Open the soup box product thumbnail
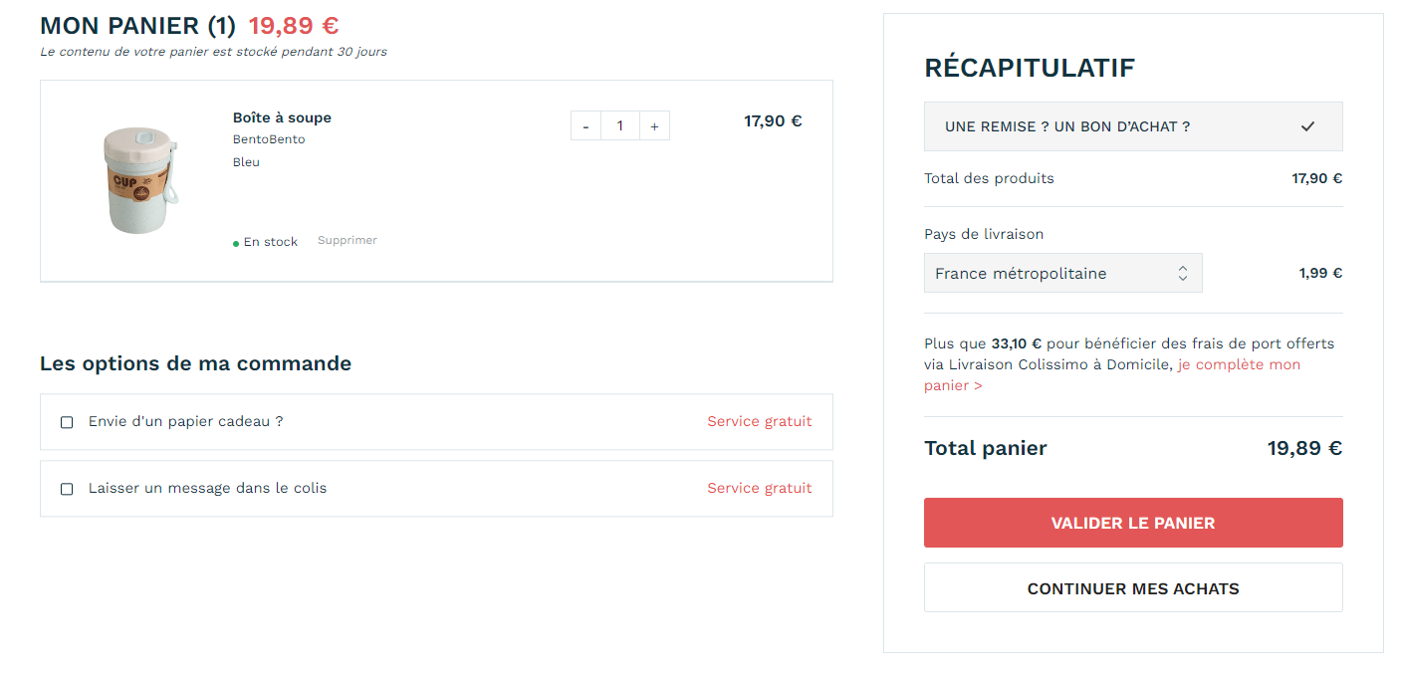This screenshot has width=1402, height=673. tap(141, 180)
